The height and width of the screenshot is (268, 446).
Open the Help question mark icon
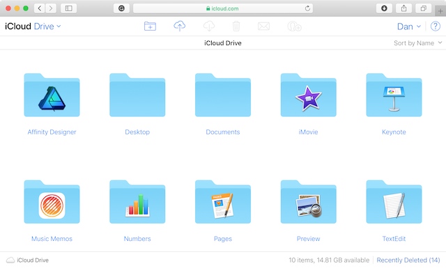tap(435, 26)
